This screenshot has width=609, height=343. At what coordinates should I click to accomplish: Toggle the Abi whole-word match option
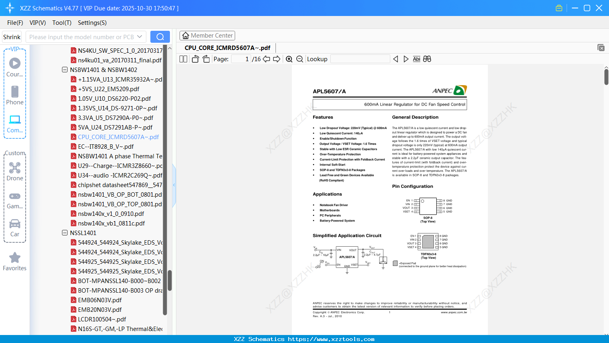tap(416, 59)
